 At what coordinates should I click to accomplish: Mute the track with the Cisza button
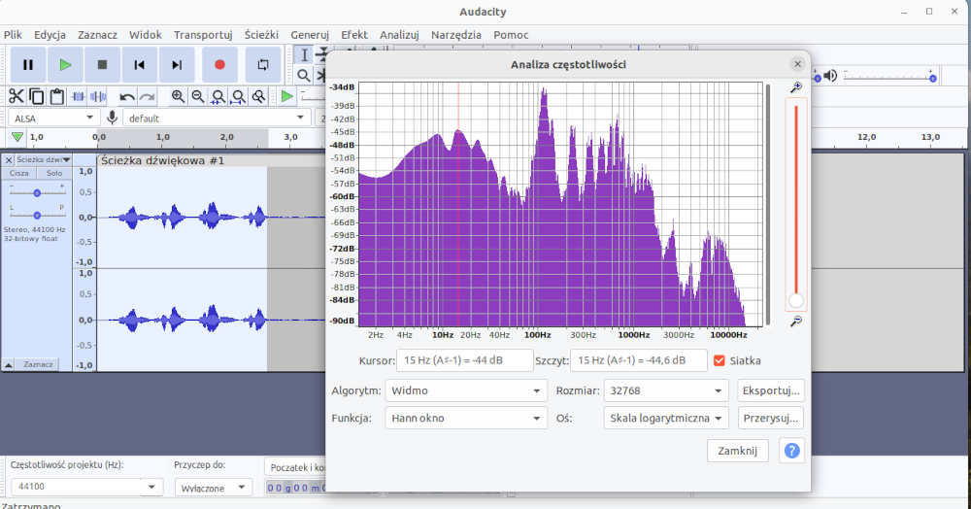[19, 173]
